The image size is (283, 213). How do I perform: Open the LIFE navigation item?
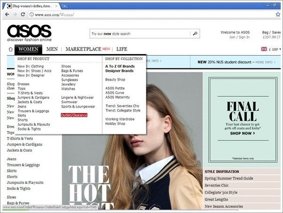click(122, 49)
